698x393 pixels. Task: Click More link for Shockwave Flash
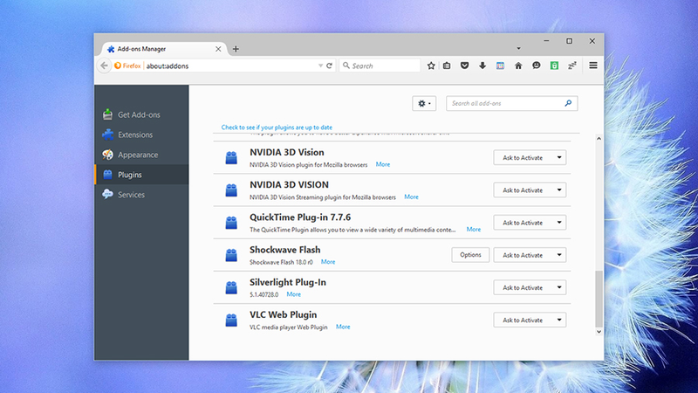[x=328, y=262]
